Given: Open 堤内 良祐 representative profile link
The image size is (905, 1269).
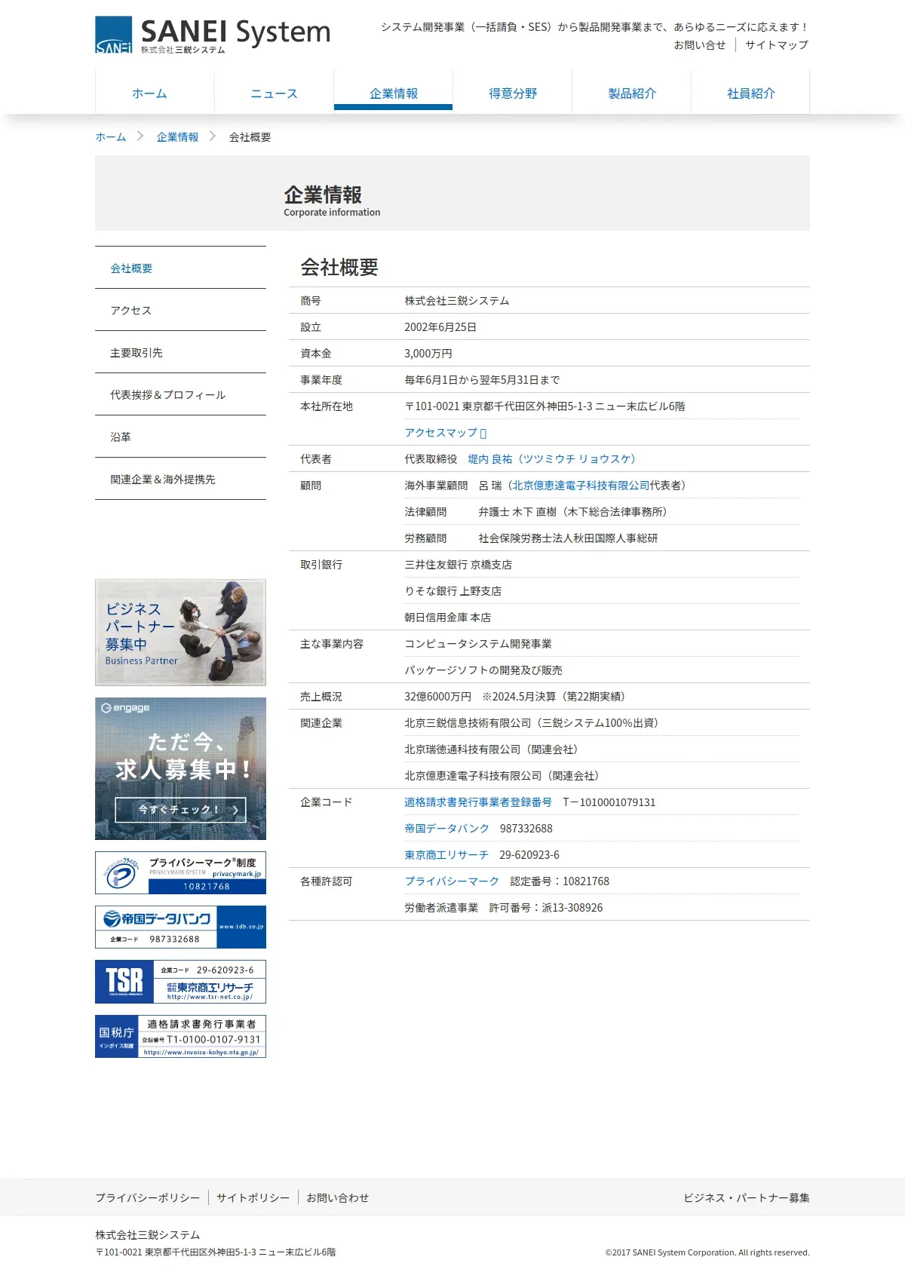Looking at the screenshot, I should click(x=552, y=459).
